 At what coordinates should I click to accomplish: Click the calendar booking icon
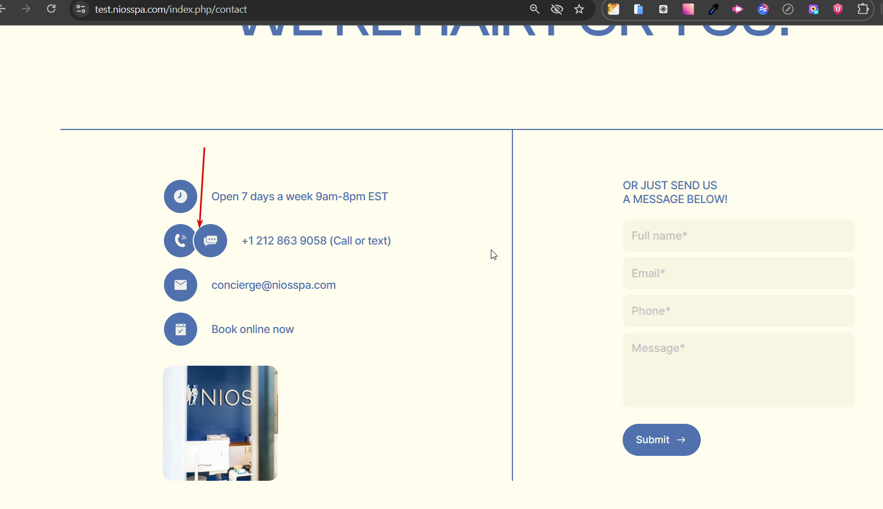click(x=181, y=329)
